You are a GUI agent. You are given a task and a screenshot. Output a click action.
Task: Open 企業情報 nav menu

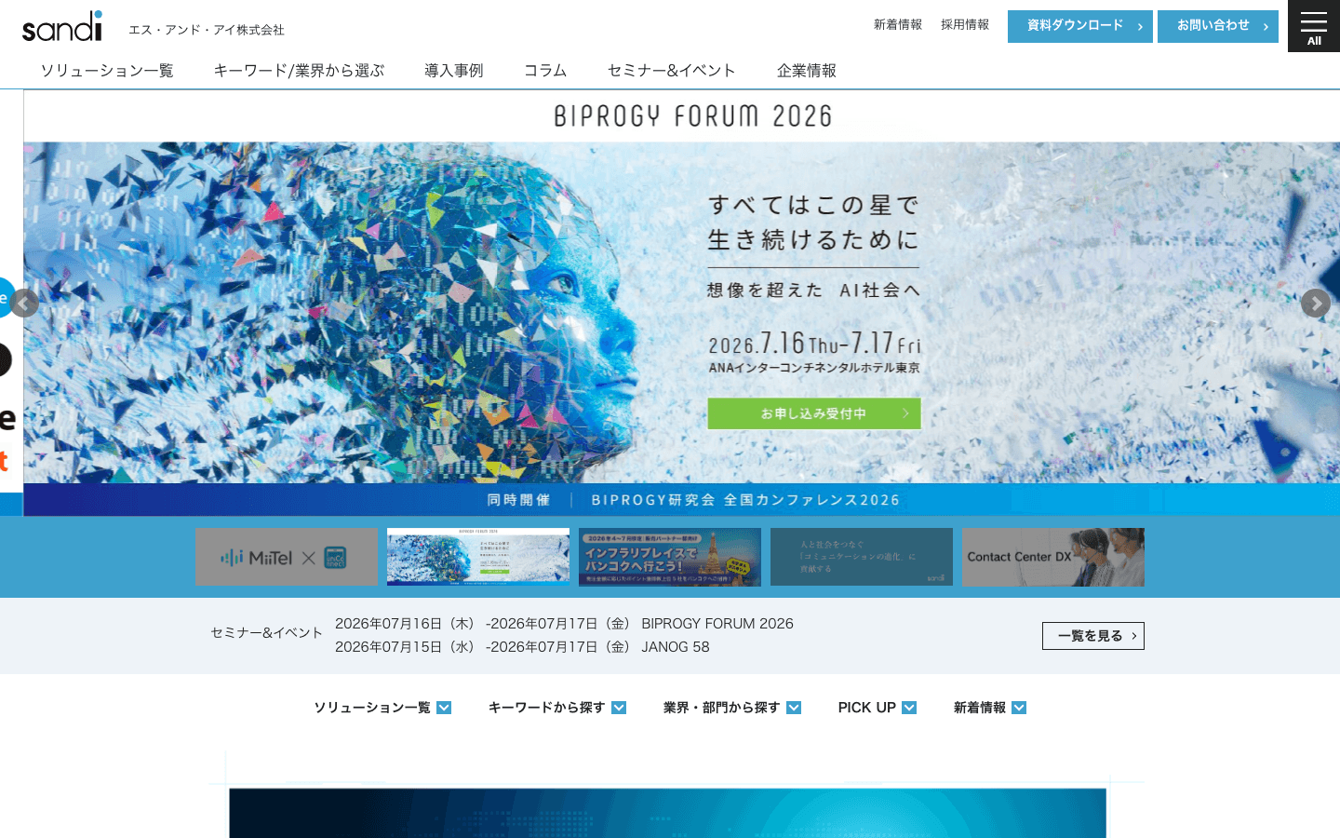(x=806, y=71)
